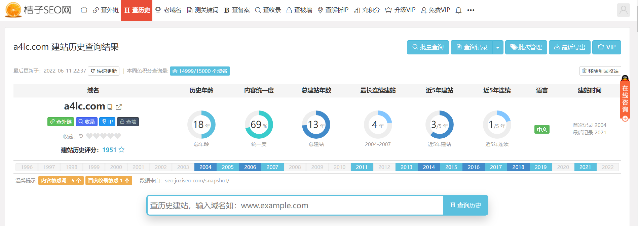Select the 2011 timeline year
Image resolution: width=638 pixels, height=226 pixels.
click(x=362, y=167)
